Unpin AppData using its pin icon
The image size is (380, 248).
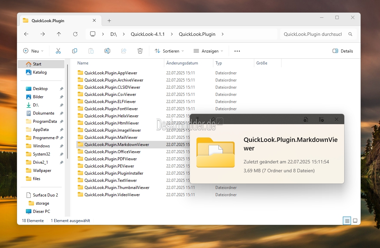point(62,130)
